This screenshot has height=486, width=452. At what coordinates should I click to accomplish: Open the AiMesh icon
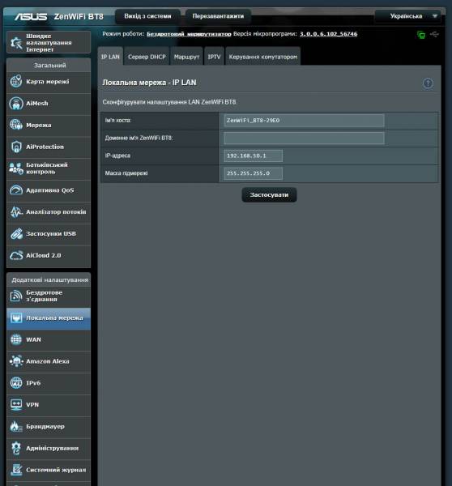(16, 103)
